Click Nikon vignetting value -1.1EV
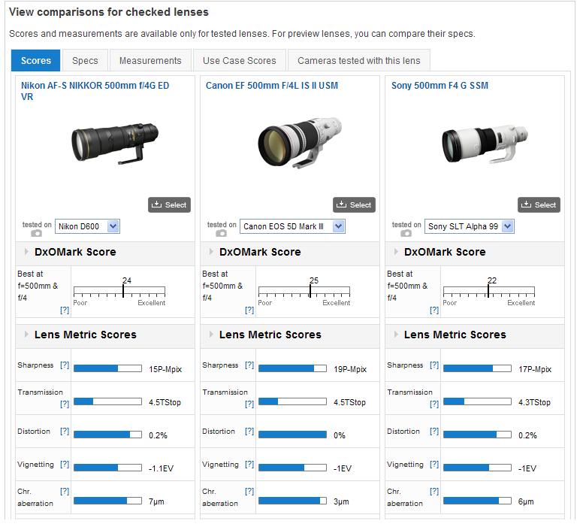This screenshot has height=524, width=580. tap(161, 468)
